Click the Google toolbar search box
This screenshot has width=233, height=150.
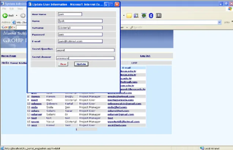22,27
